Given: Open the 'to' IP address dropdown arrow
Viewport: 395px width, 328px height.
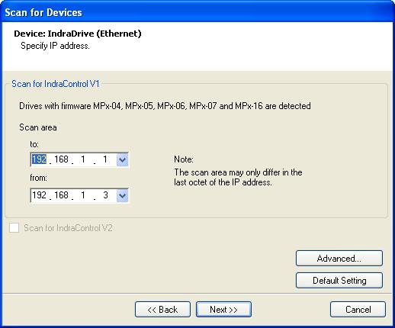Looking at the screenshot, I should coord(122,159).
